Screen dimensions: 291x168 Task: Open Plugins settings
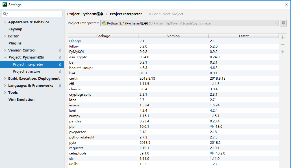[15, 43]
